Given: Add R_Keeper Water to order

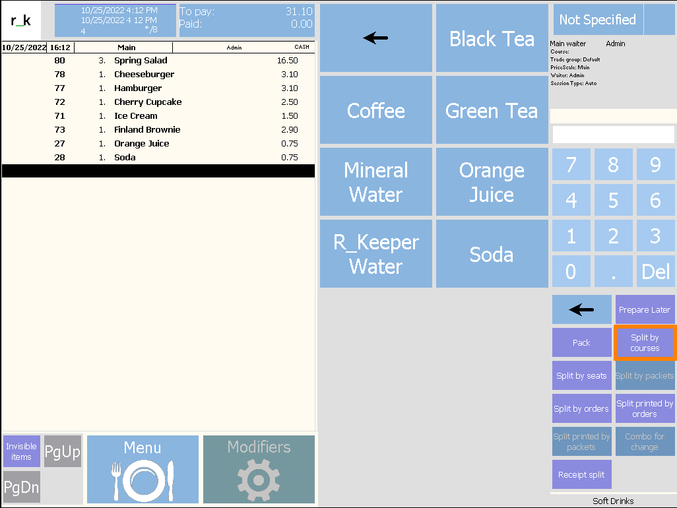Looking at the screenshot, I should coord(375,254).
